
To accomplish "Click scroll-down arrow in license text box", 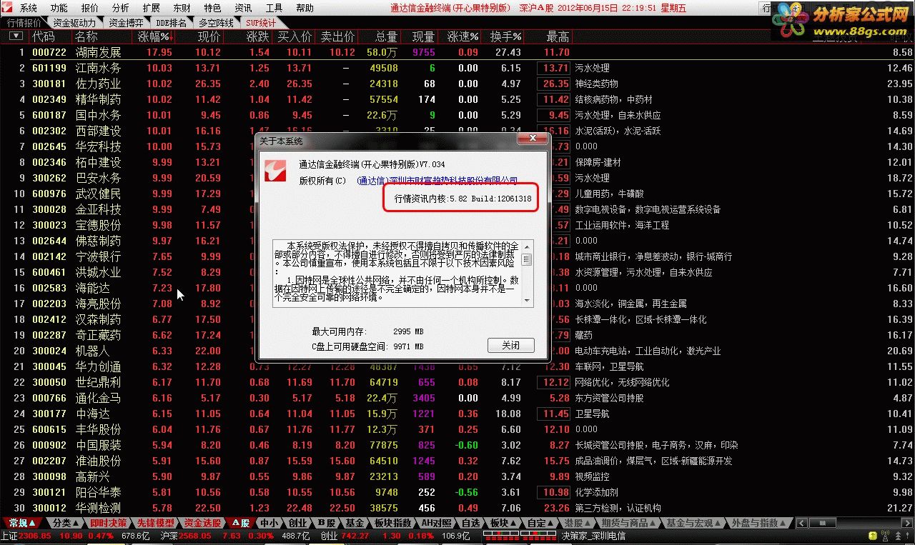I will pos(527,301).
